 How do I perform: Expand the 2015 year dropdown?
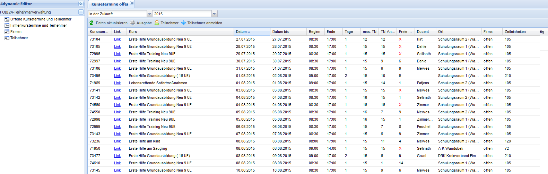click(214, 14)
